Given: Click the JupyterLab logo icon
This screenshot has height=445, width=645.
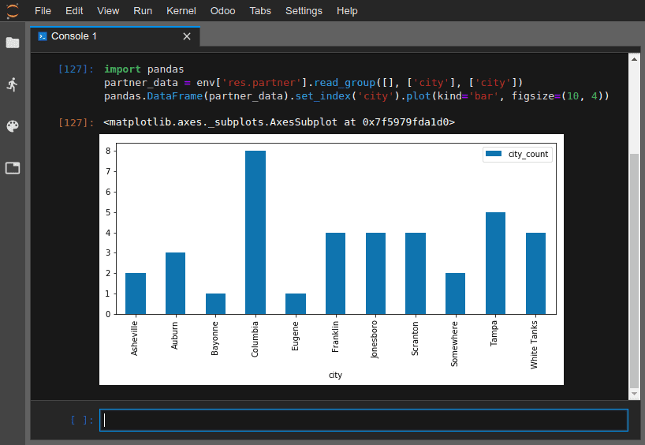Looking at the screenshot, I should coord(13,11).
